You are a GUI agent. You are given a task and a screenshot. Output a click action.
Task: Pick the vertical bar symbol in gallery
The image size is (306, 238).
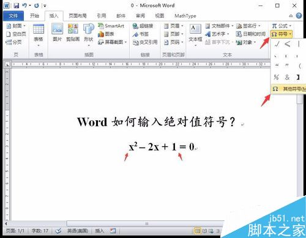(x=299, y=44)
